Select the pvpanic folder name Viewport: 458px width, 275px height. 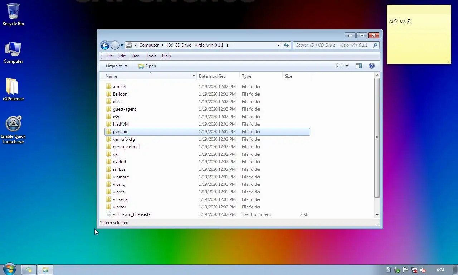point(121,132)
